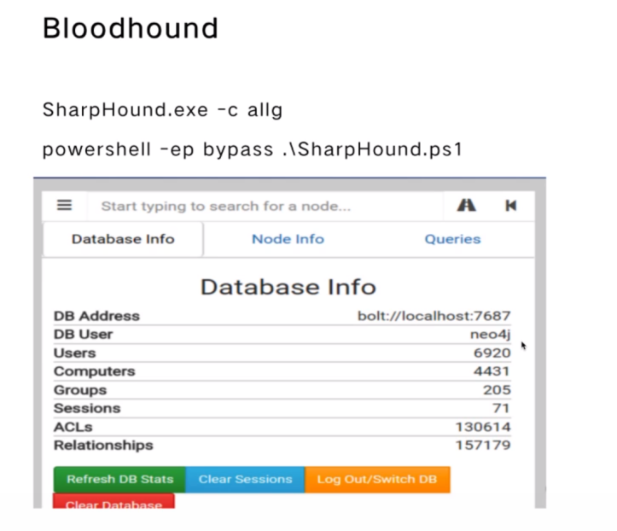
Task: Select the Groups count 205
Action: coord(497,390)
